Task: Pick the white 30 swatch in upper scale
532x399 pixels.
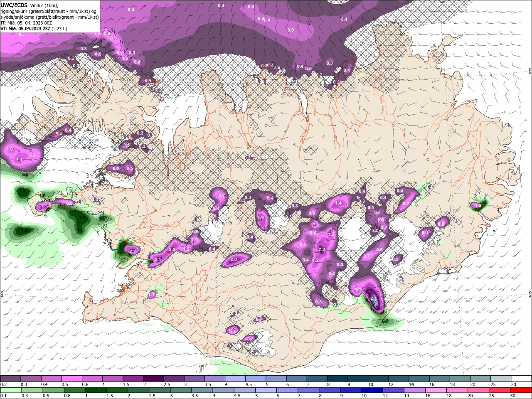Action: coord(521,379)
